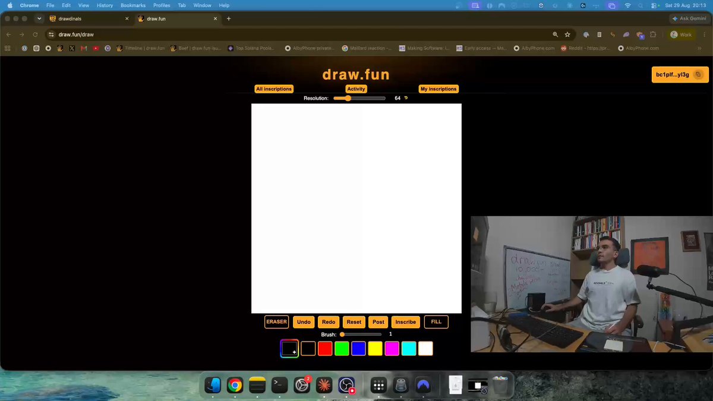Screen dimensions: 713x401
Task: Pick the green color swatch
Action: [x=342, y=349]
